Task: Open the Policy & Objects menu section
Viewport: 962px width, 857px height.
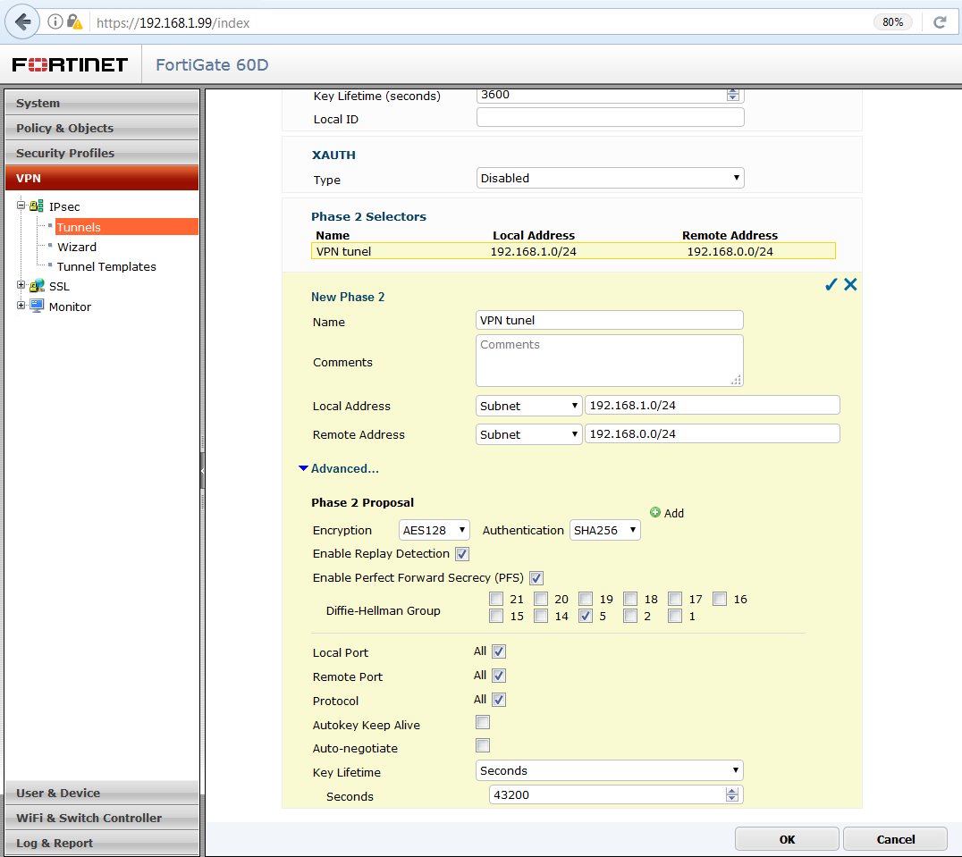Action: click(x=102, y=128)
